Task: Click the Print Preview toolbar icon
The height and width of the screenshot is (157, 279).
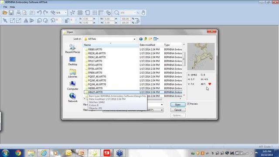Action: (x=25, y=13)
